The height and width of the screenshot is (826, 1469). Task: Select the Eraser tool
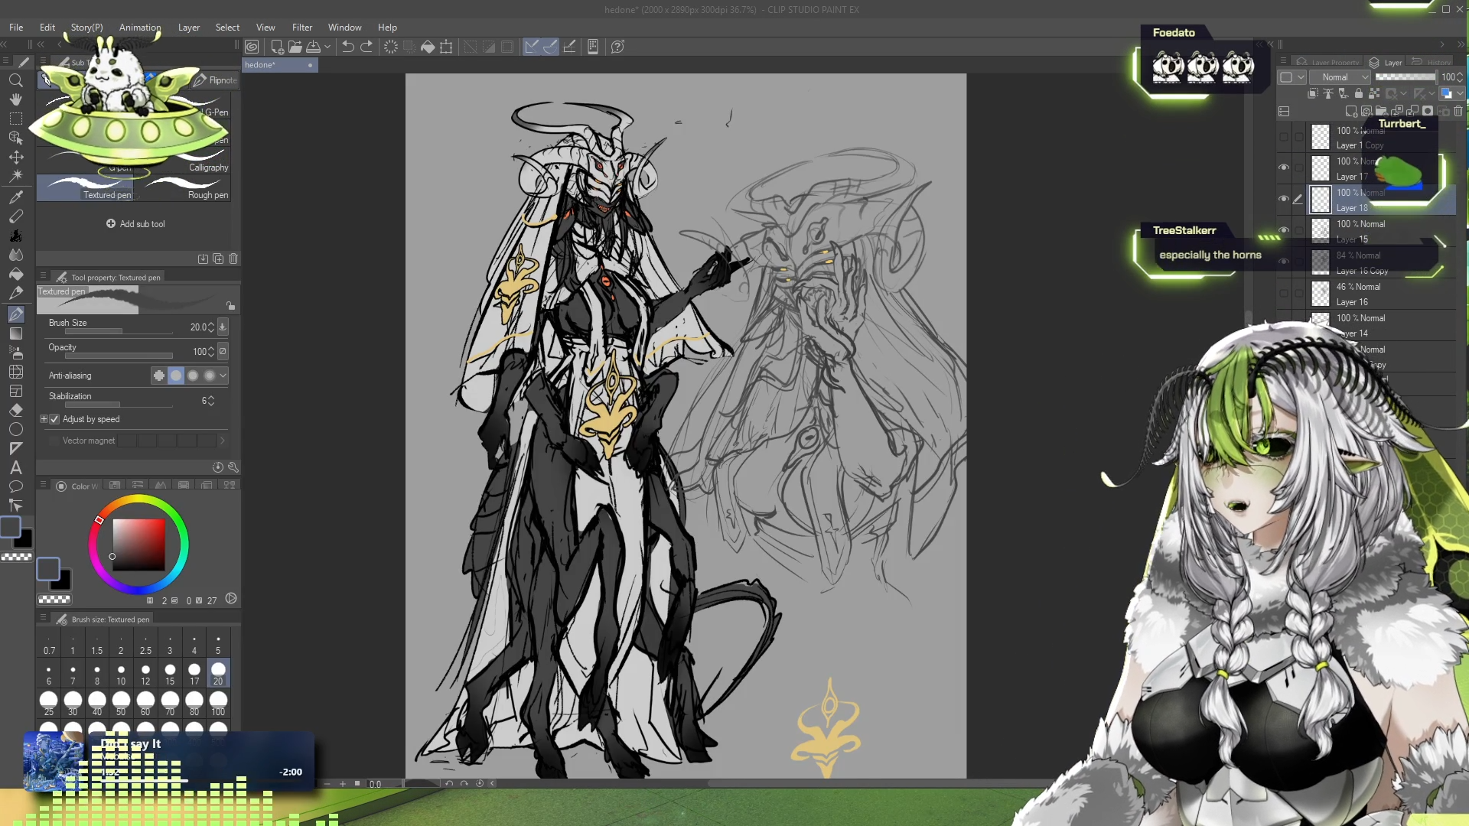[x=15, y=410]
